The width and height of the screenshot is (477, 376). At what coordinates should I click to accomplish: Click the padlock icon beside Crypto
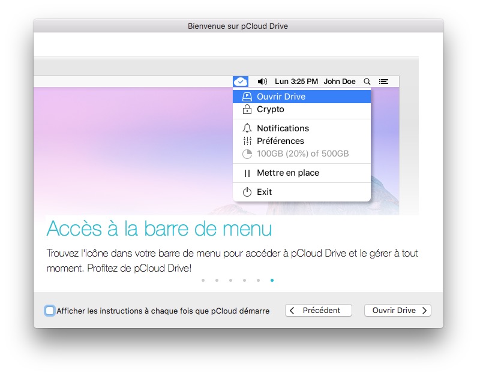pyautogui.click(x=247, y=109)
